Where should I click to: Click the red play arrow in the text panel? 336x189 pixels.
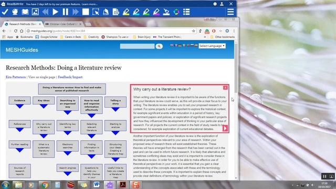[225, 128]
